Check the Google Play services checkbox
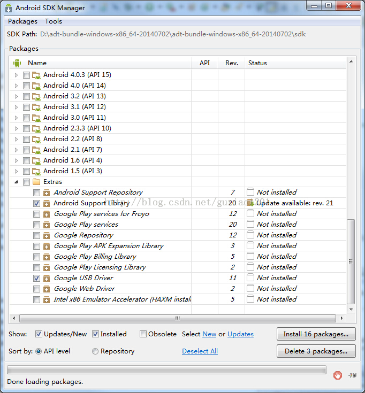Image resolution: width=365 pixels, height=393 pixels. (x=36, y=225)
